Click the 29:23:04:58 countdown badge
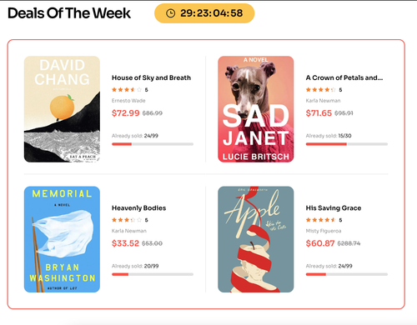This screenshot has width=417, height=325. pyautogui.click(x=204, y=13)
